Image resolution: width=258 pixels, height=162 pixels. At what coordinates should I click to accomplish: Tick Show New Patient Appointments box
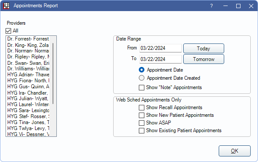pos(141,115)
